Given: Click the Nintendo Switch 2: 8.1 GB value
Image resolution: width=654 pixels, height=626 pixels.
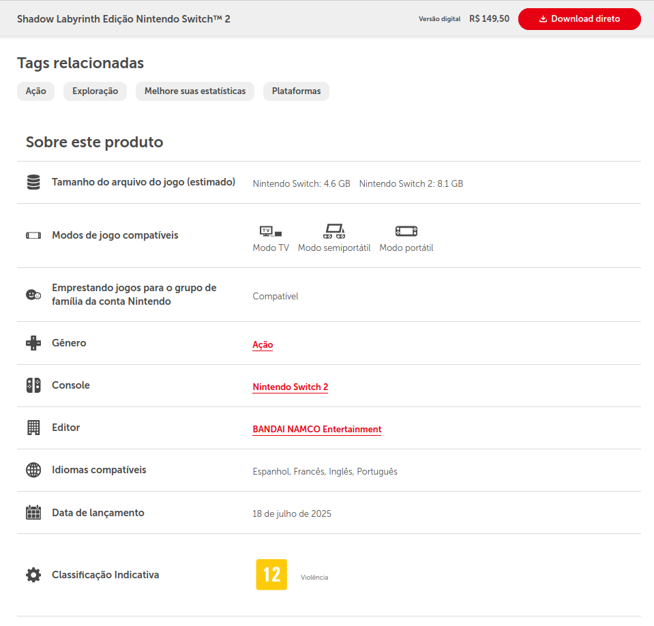Looking at the screenshot, I should (411, 184).
